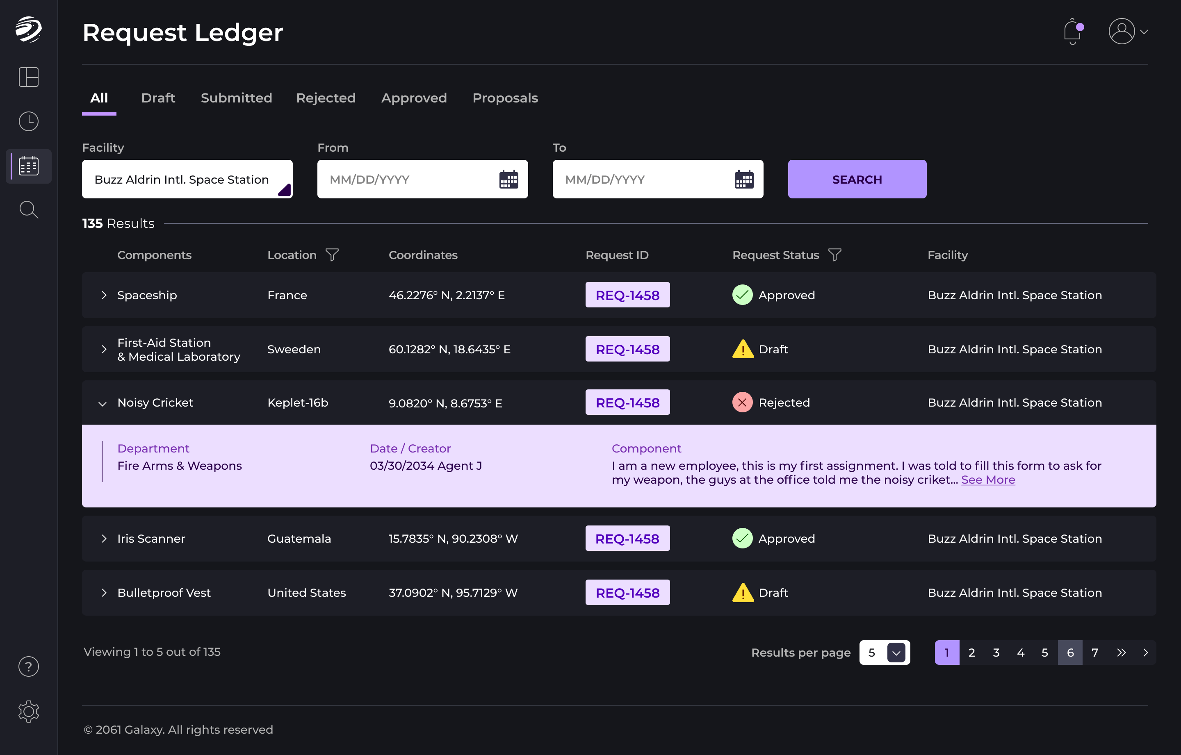Click the Search button
Viewport: 1181px width, 755px height.
857,179
